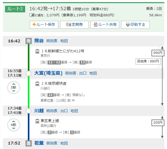Click the 自由席：880円 seat fare box

pos(148,61)
